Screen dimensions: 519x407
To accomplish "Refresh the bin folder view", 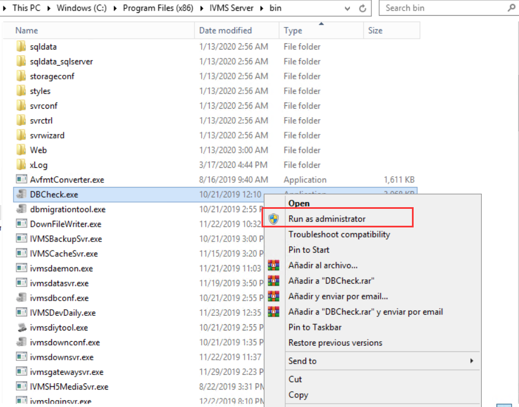I will [363, 8].
